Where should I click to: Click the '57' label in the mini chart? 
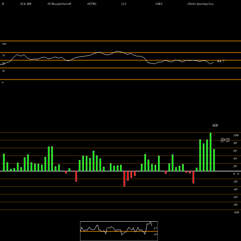click(x=155, y=228)
